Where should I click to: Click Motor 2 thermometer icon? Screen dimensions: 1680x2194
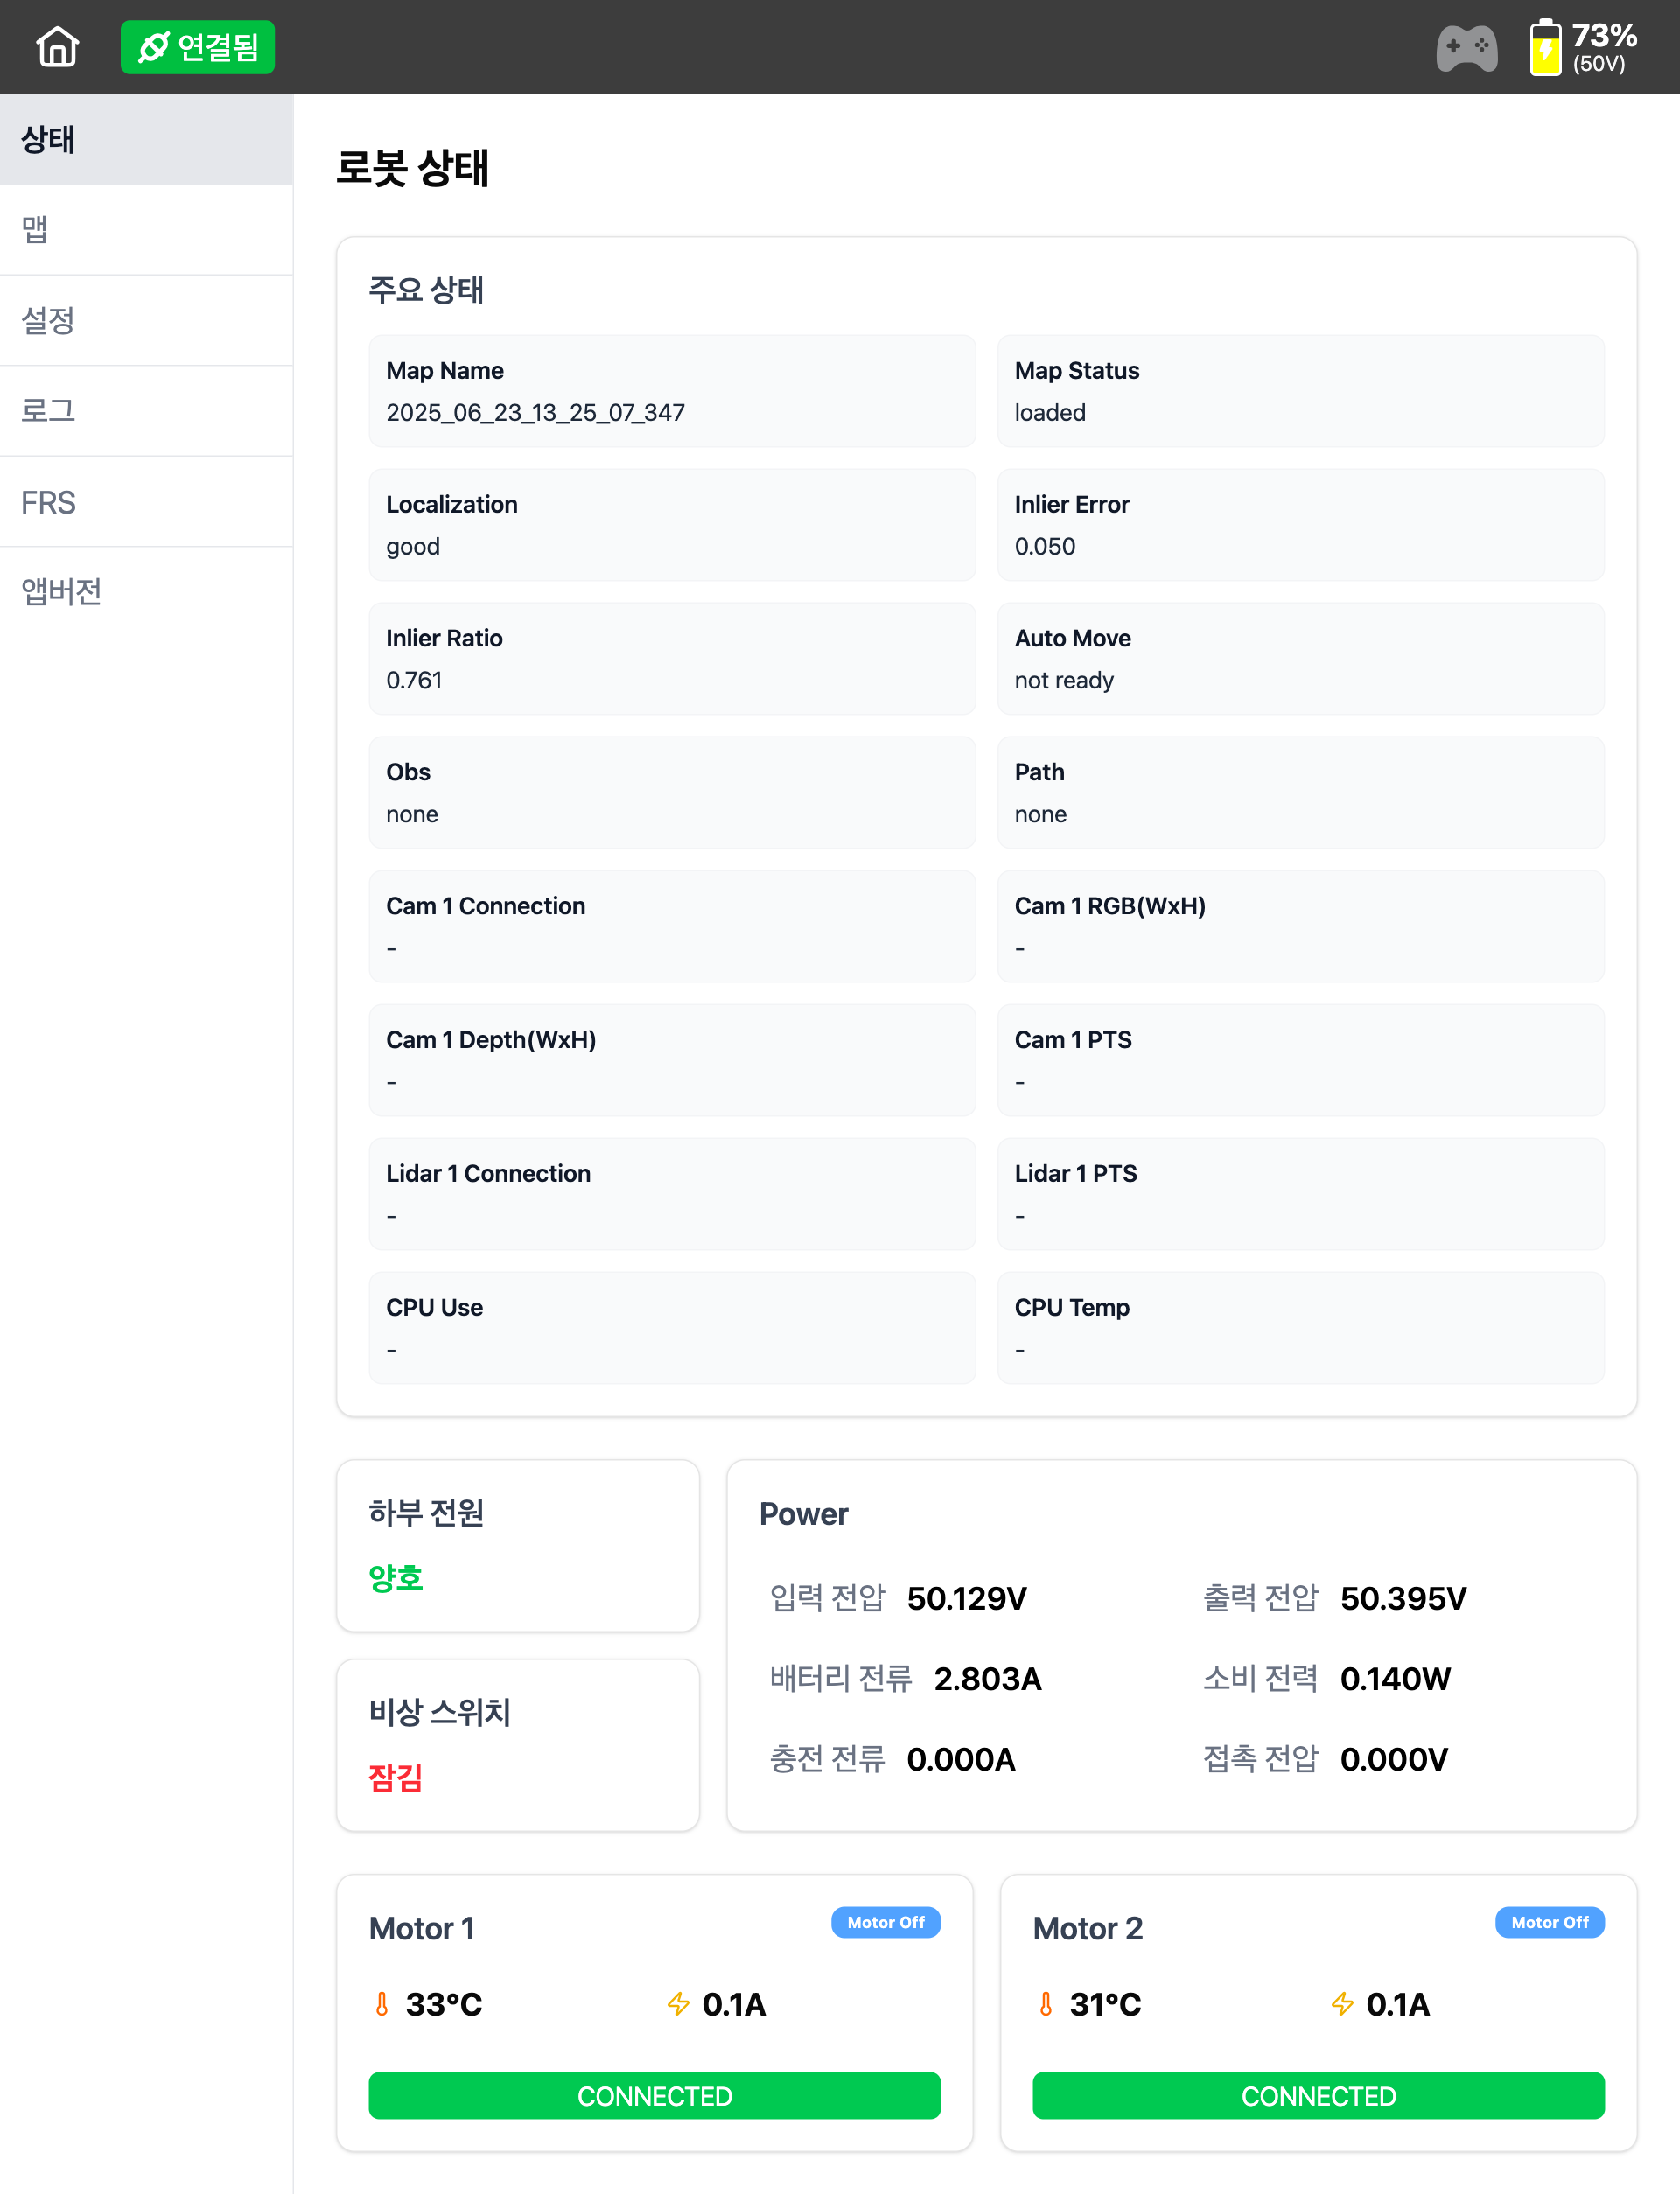1046,2004
